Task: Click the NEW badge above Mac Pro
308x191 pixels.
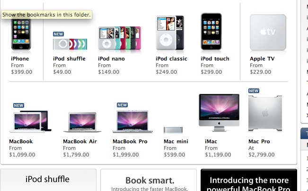Action: click(254, 91)
